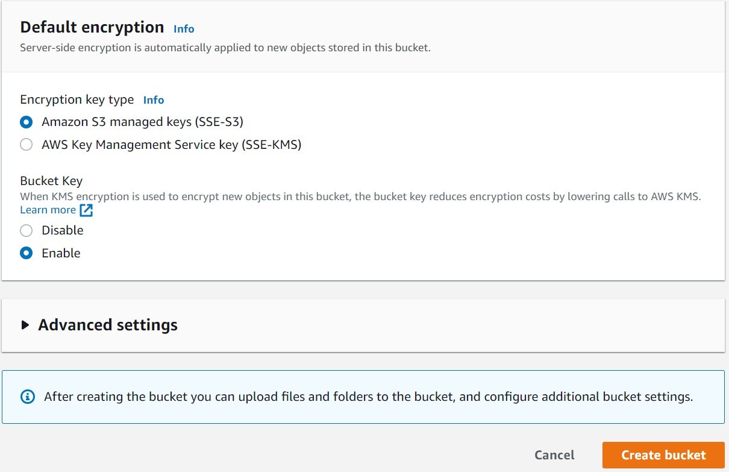Screen dimensions: 729x472
Task: Click the external link icon beside Learn more
Action: click(86, 210)
